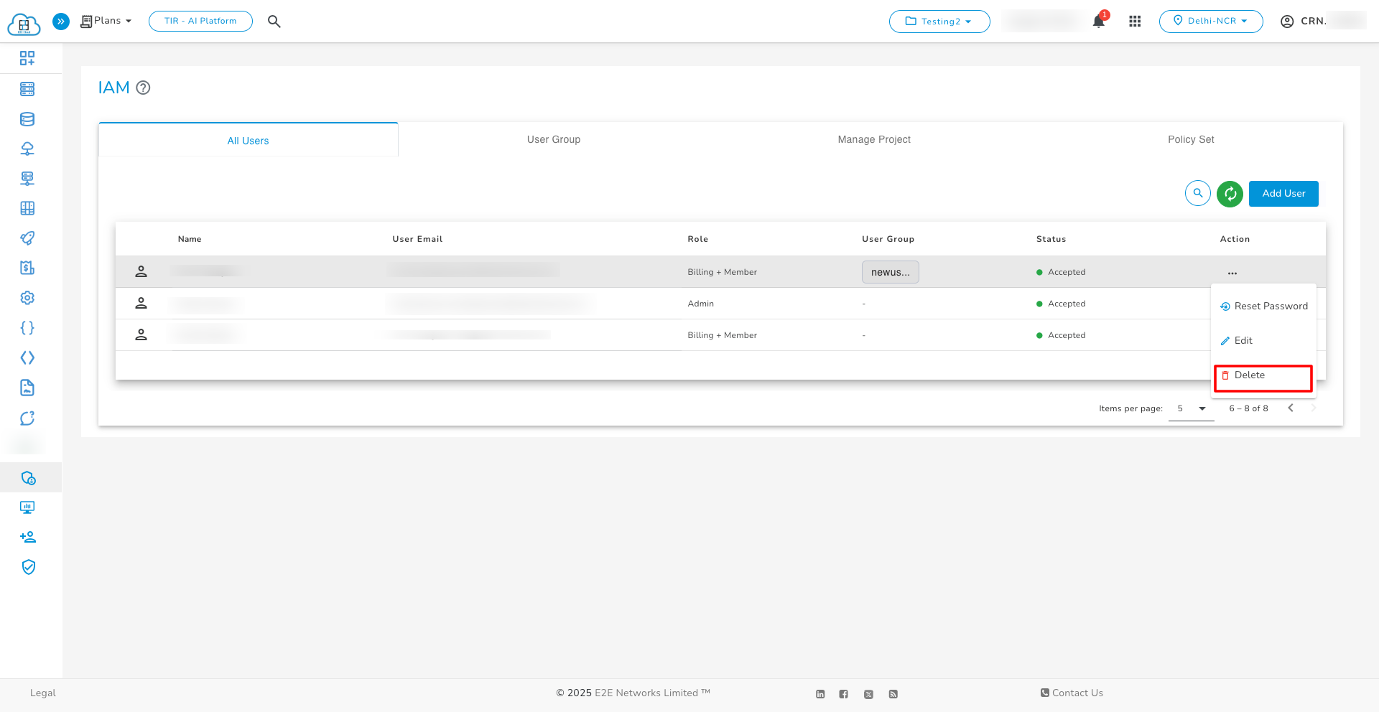Open the Delhi-NCR region selector
The width and height of the screenshot is (1379, 712).
(x=1211, y=21)
